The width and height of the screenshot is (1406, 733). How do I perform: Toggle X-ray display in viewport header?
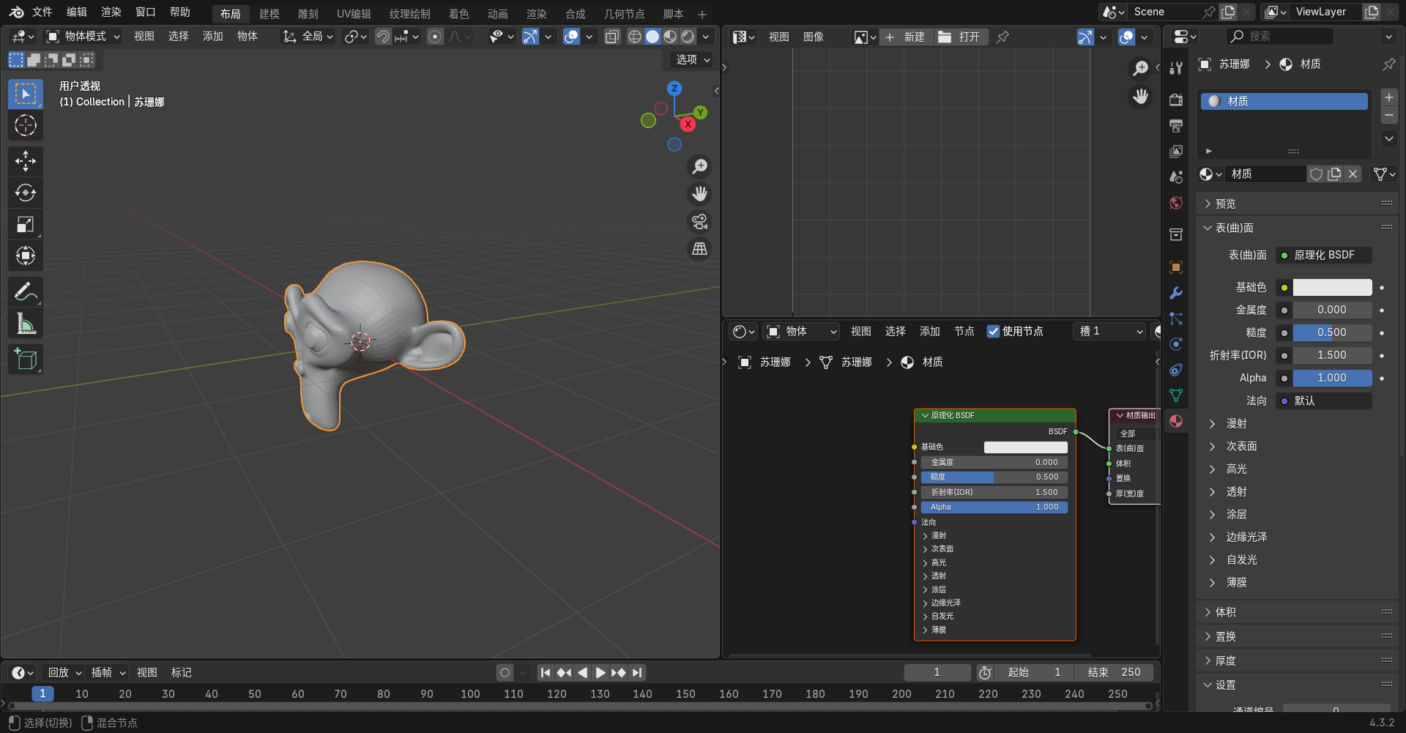point(612,37)
